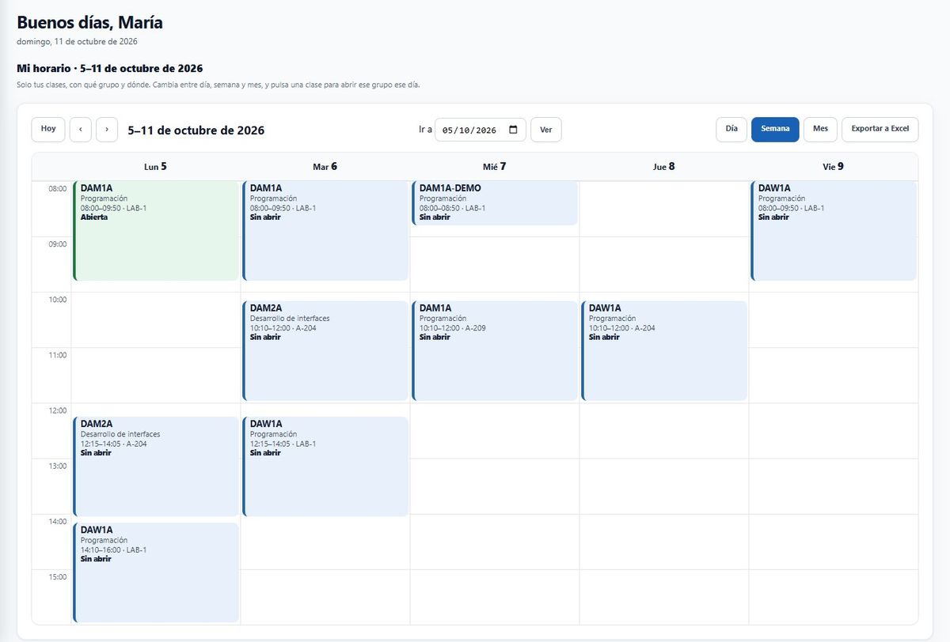Open the calendar picker icon in date field
This screenshot has height=642, width=950.
(x=513, y=130)
